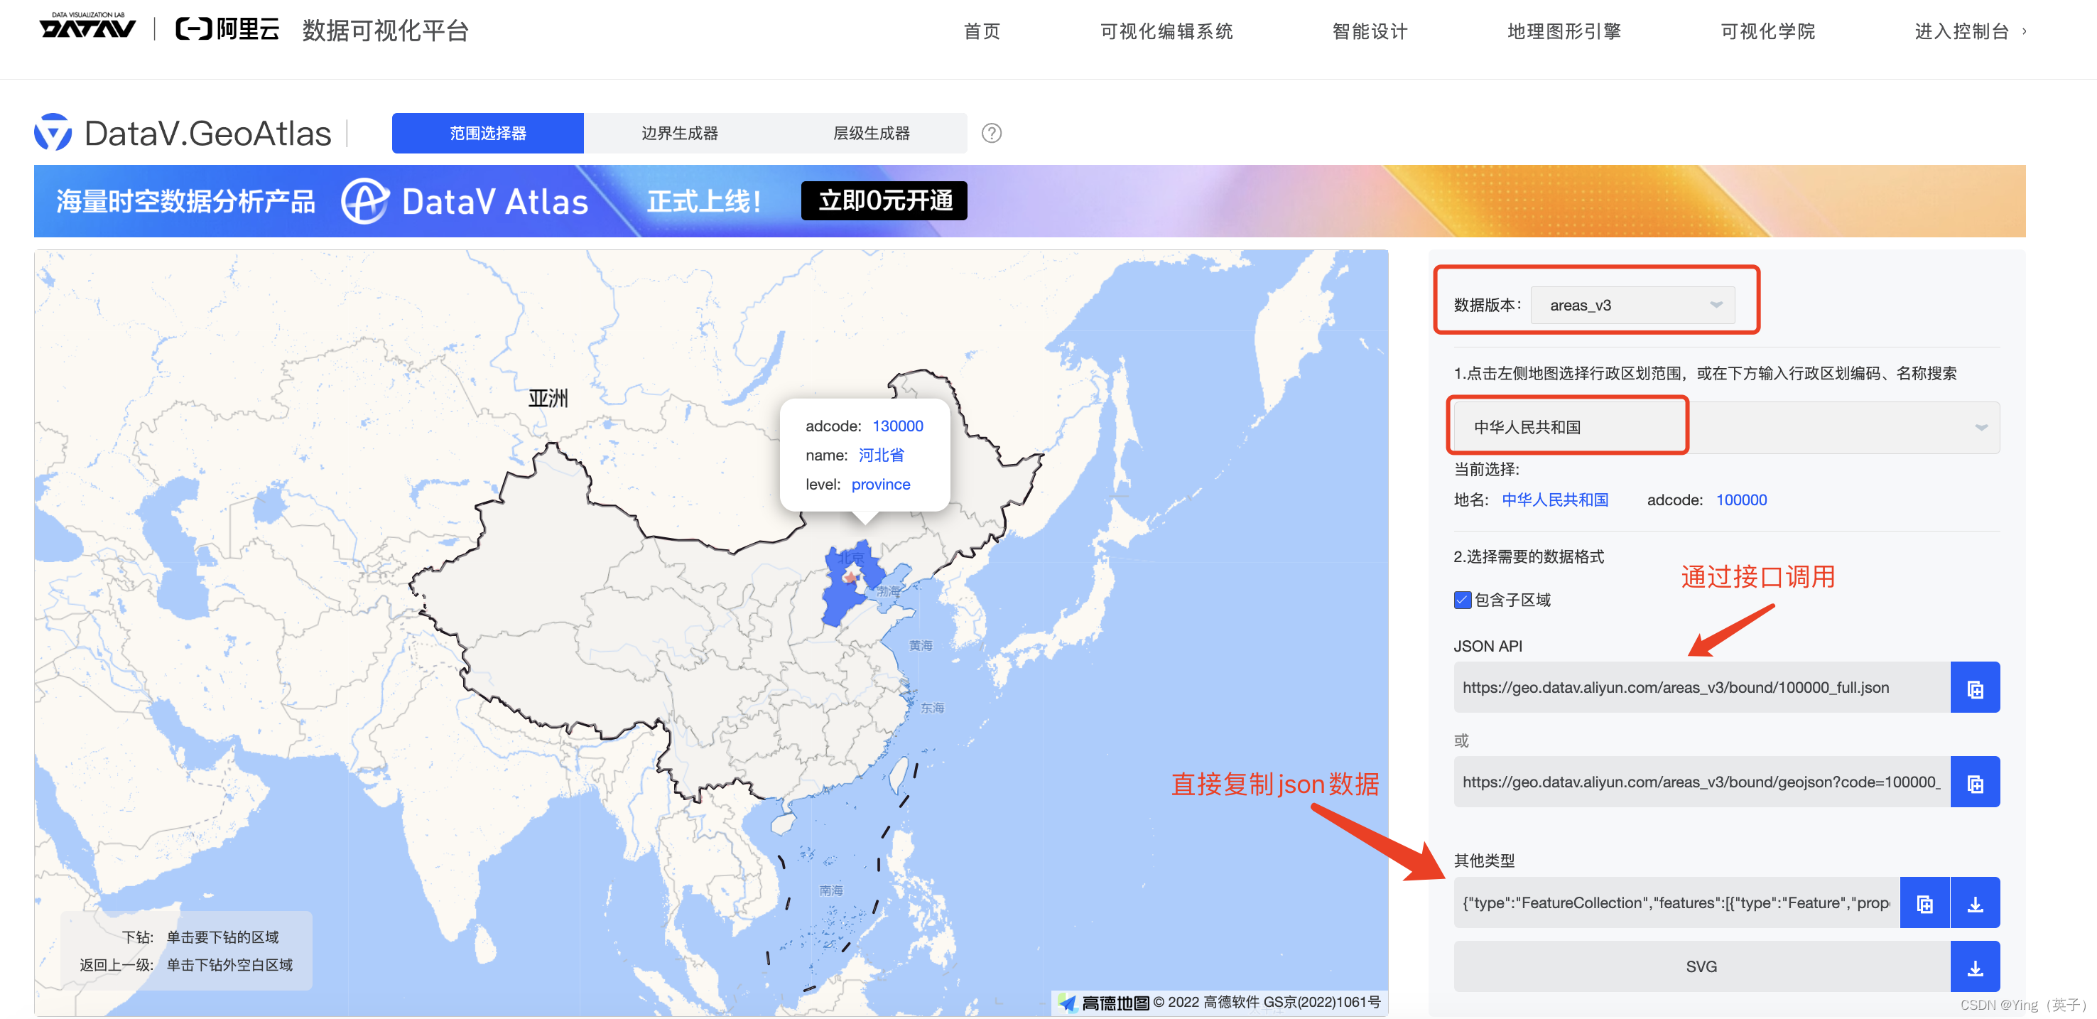Open 智能设计 in the top nav
The height and width of the screenshot is (1019, 2097).
coord(1370,31)
